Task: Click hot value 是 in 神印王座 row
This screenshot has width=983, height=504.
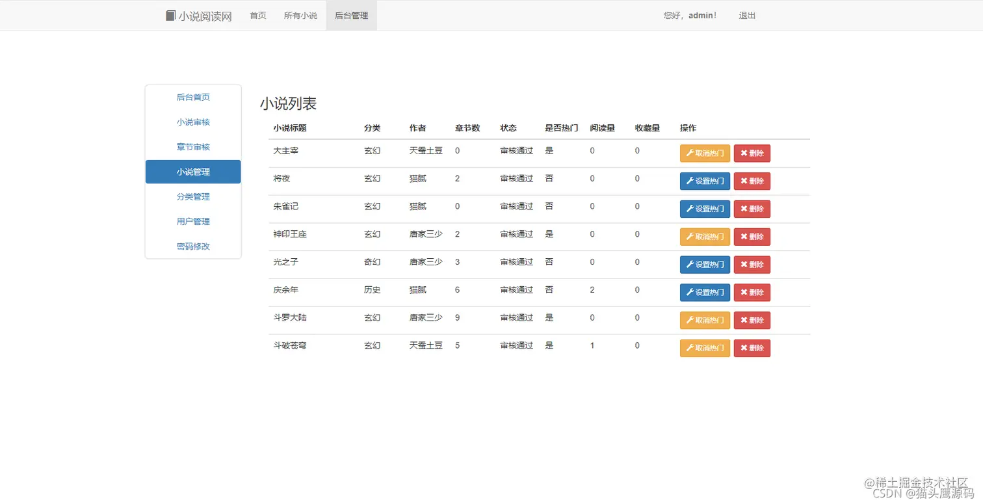Action: tap(549, 234)
